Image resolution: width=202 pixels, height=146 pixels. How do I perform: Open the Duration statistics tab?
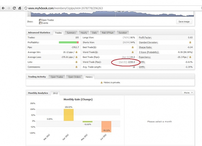pyautogui.click(x=122, y=33)
